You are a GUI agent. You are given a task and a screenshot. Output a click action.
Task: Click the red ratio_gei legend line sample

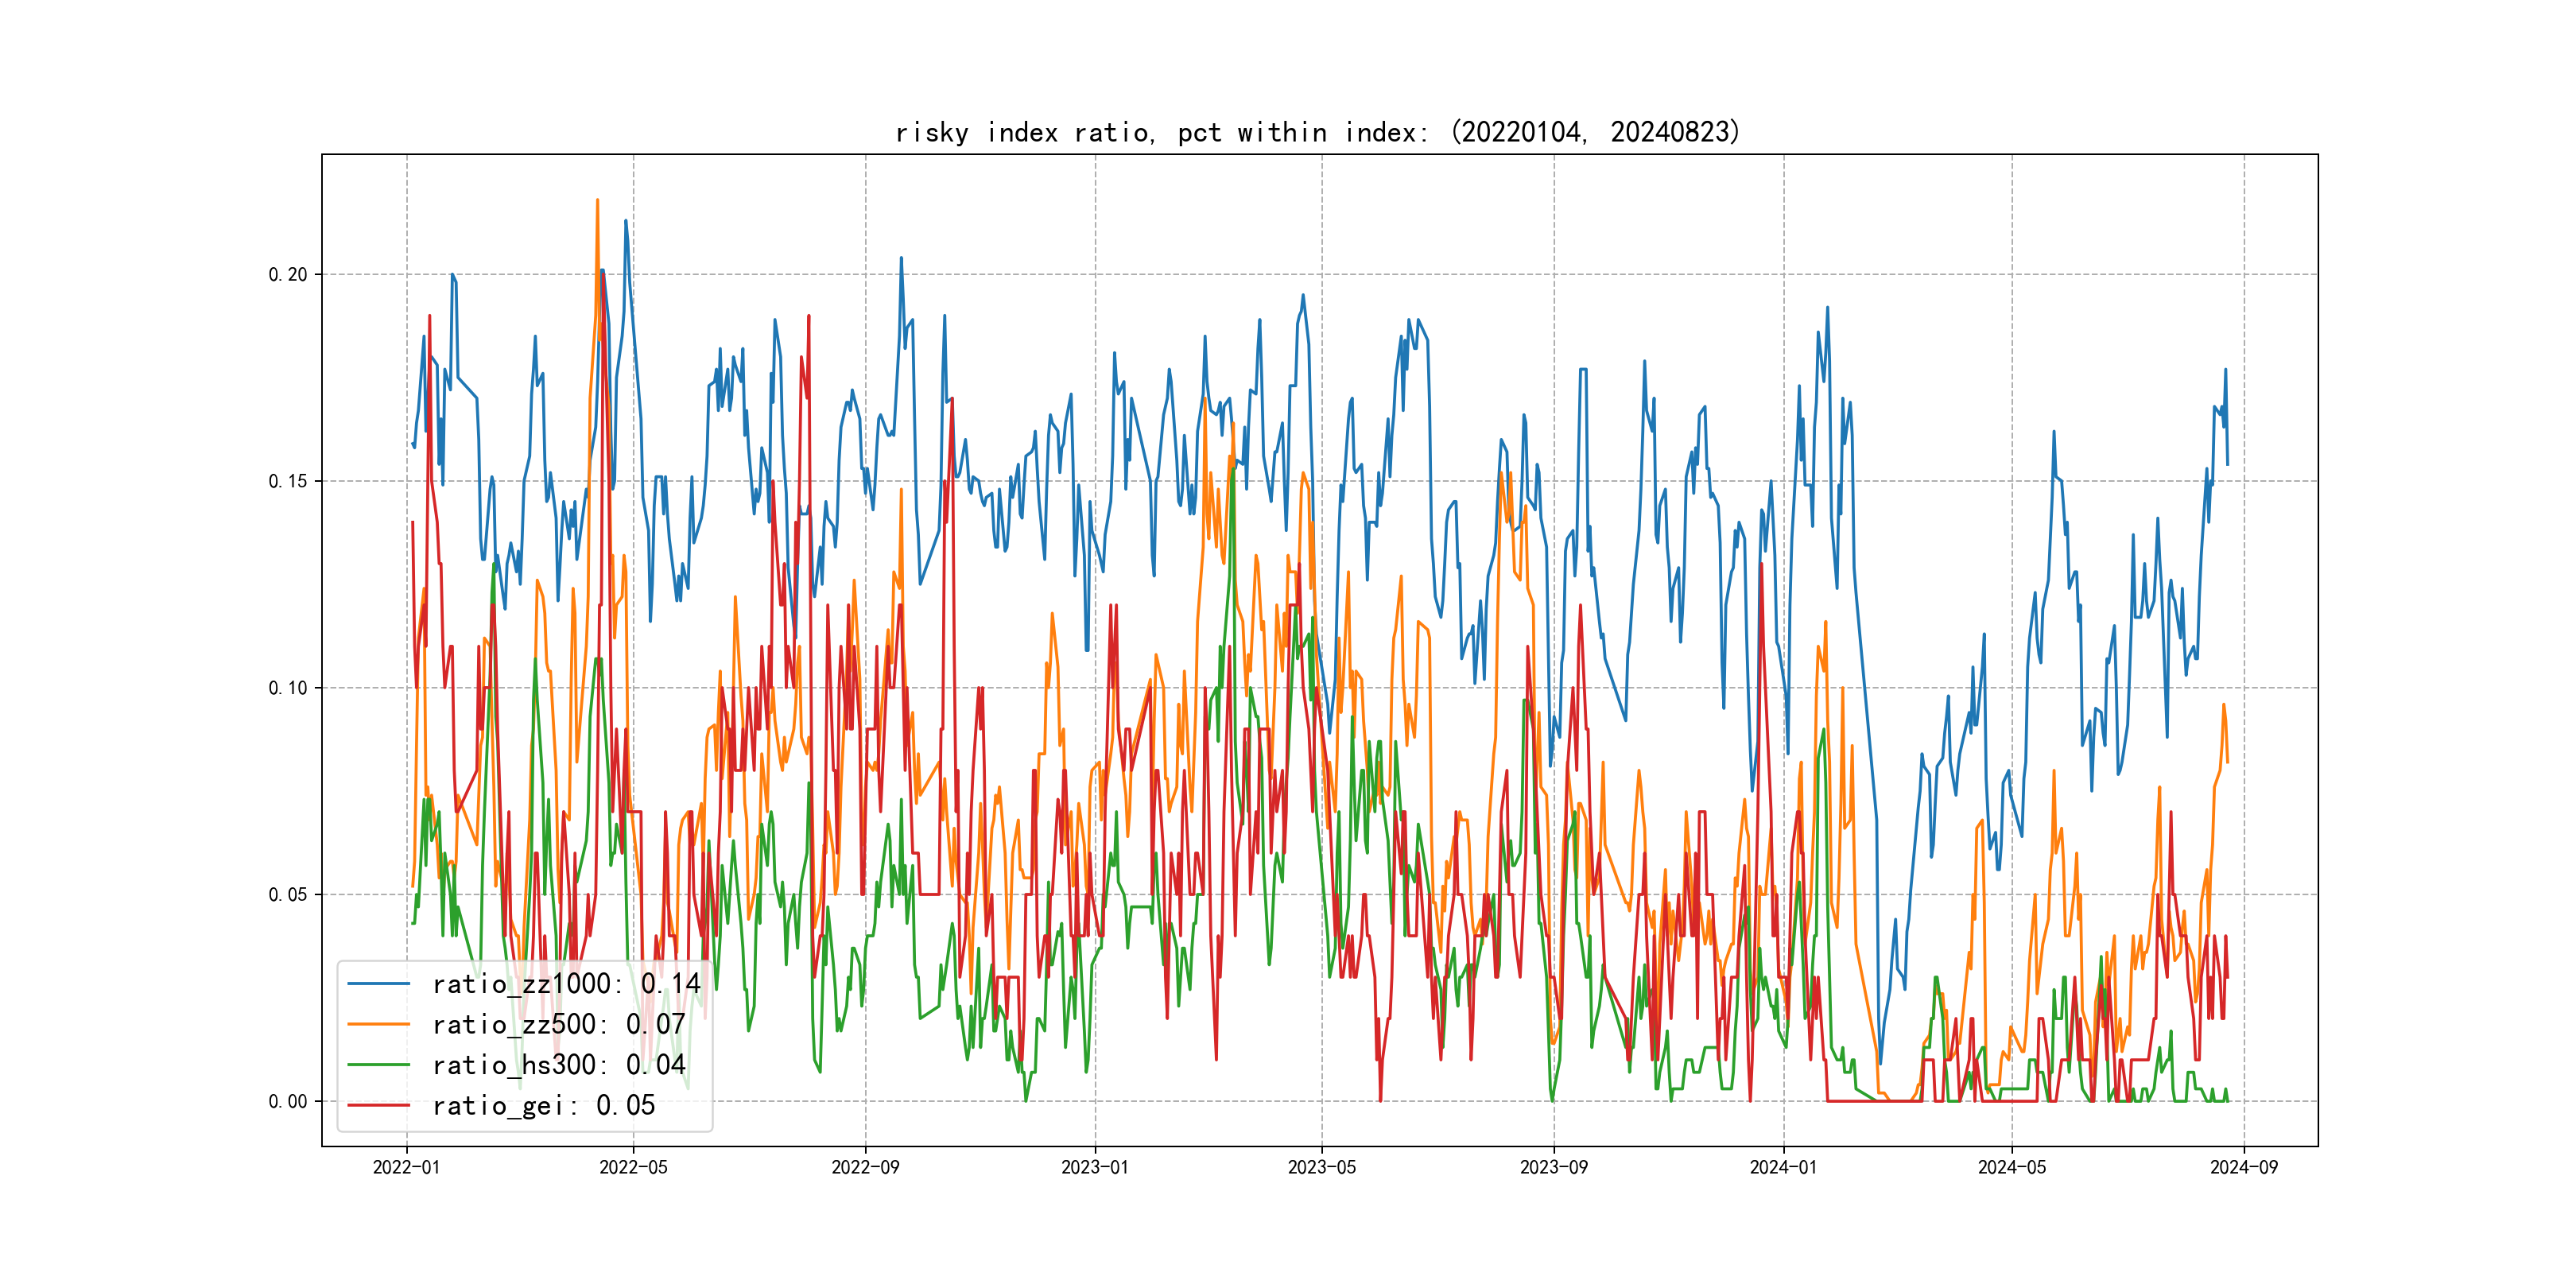click(378, 1105)
